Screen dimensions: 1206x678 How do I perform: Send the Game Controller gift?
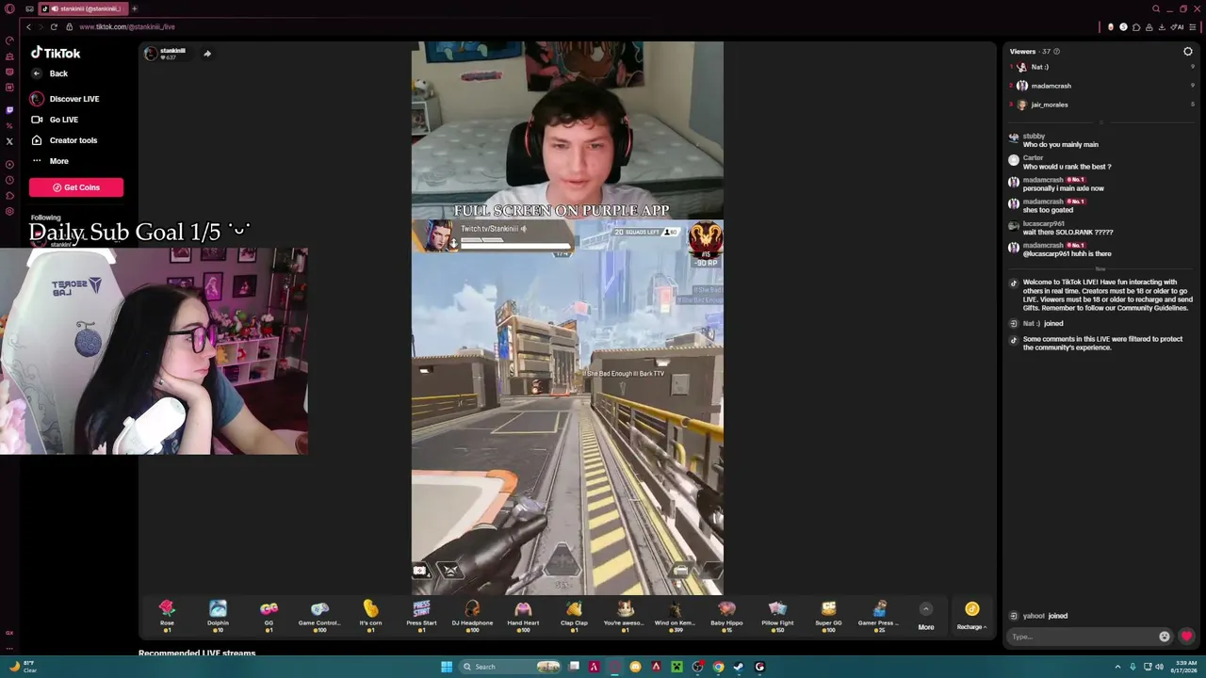319,614
